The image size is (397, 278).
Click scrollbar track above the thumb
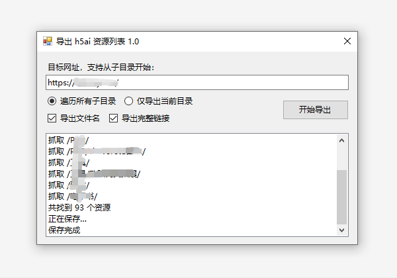(342, 158)
